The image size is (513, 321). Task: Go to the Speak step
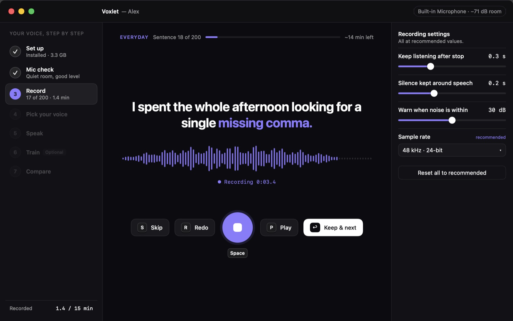coord(51,133)
